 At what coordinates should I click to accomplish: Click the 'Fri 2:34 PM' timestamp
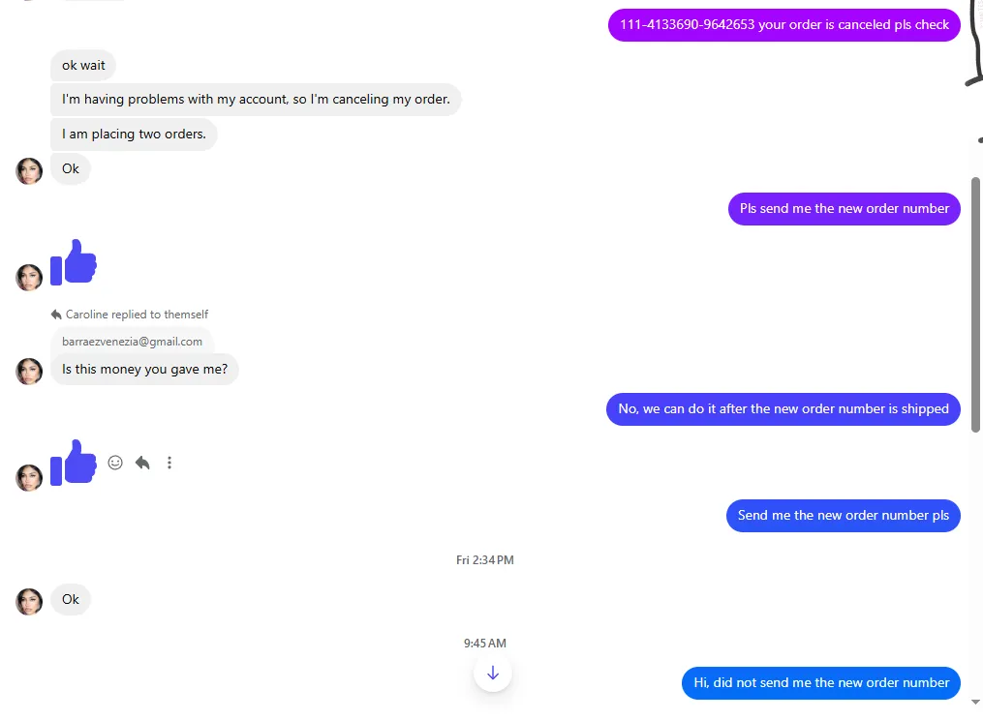(x=485, y=560)
